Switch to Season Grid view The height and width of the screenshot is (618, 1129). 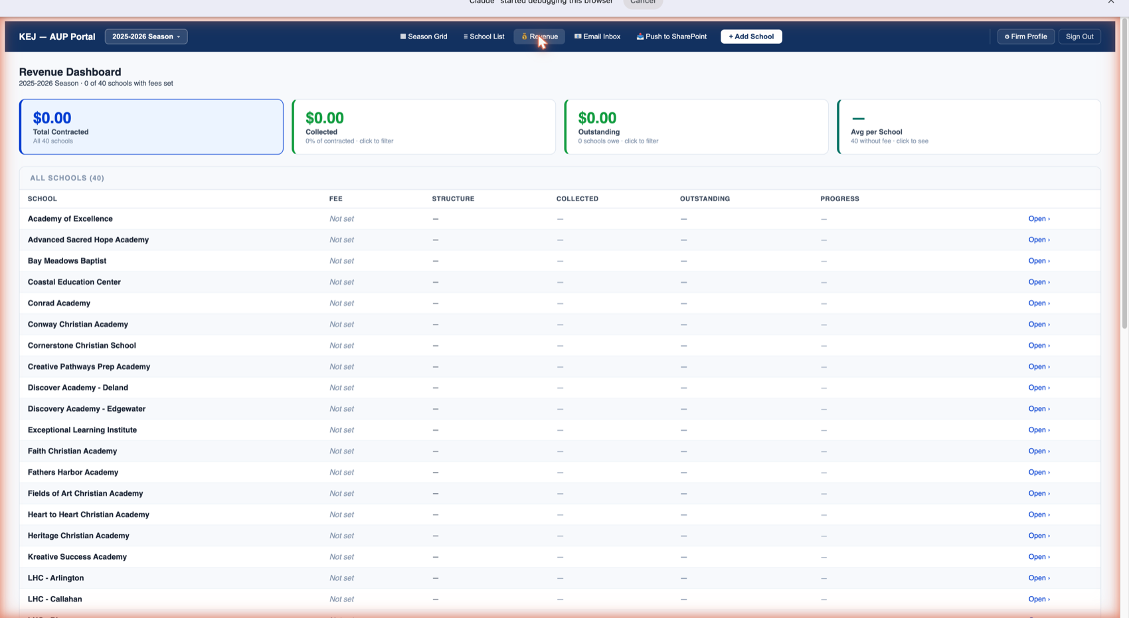click(423, 37)
